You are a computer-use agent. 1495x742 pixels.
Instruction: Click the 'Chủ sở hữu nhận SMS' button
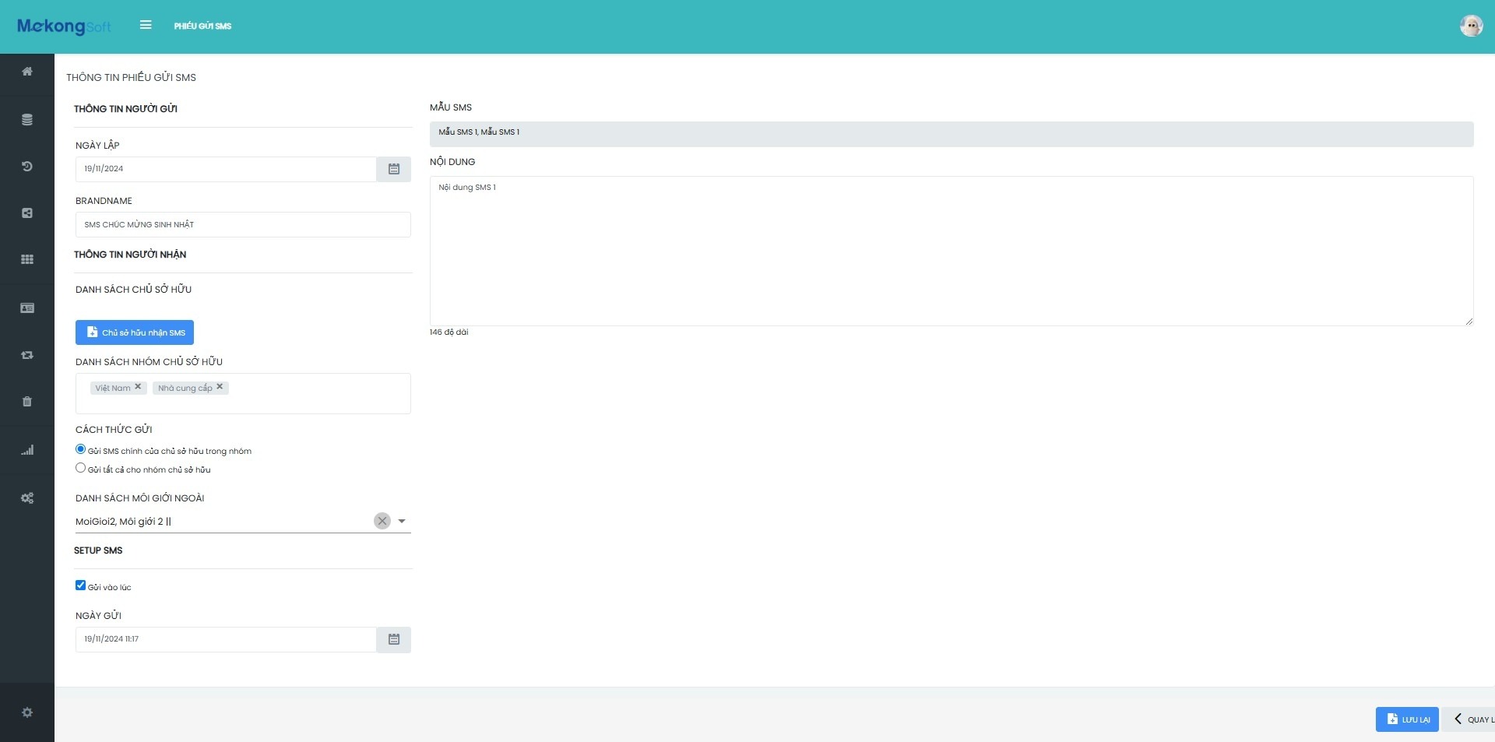click(135, 332)
